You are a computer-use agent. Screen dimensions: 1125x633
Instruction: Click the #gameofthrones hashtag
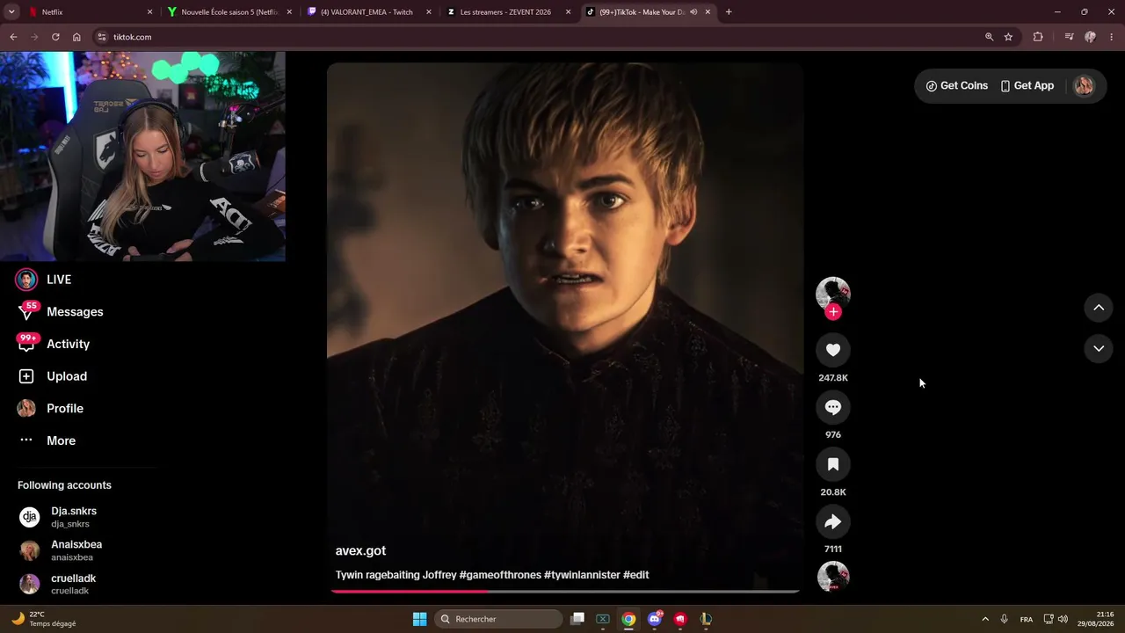500,575
